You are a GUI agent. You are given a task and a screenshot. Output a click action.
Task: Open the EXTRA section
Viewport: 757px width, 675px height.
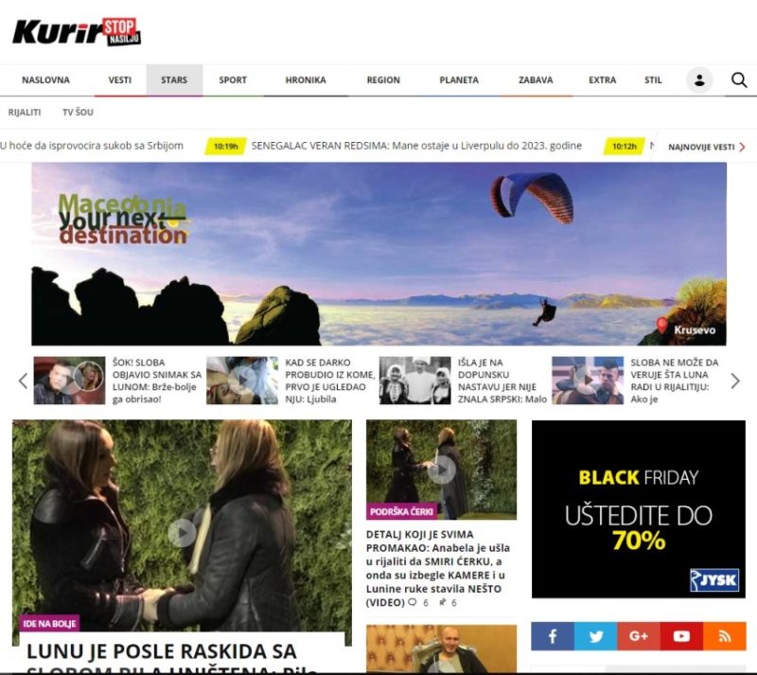point(603,80)
